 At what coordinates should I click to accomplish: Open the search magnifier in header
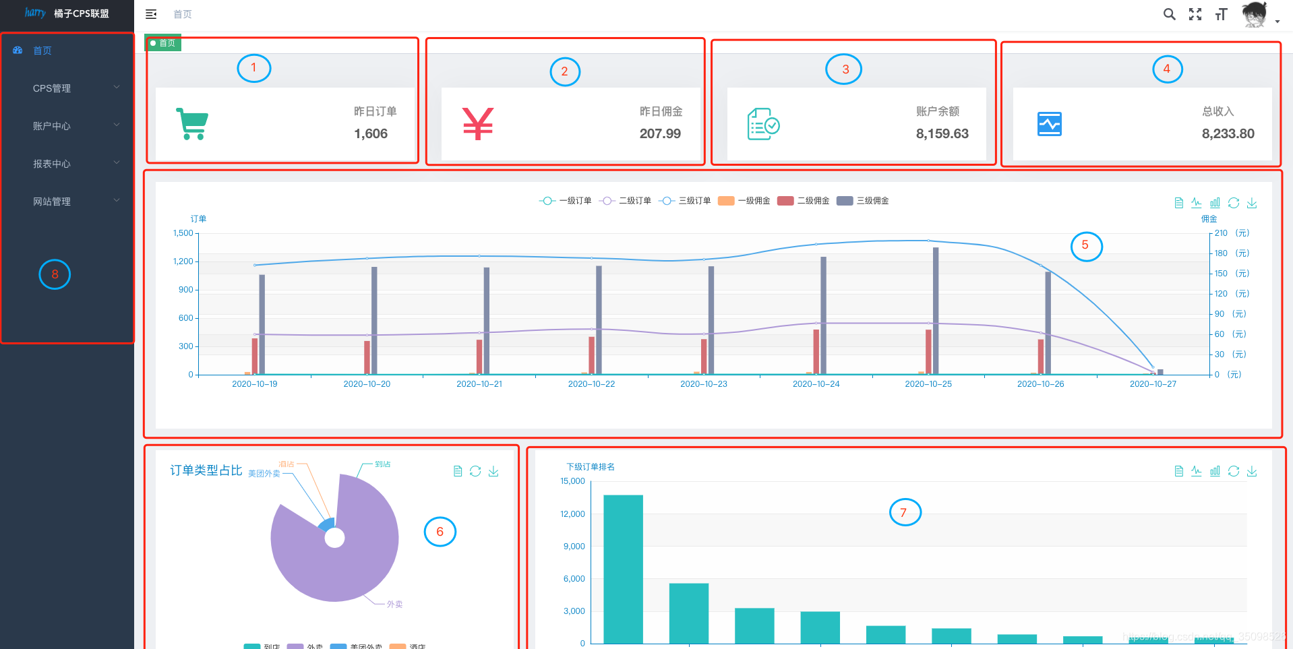tap(1170, 14)
